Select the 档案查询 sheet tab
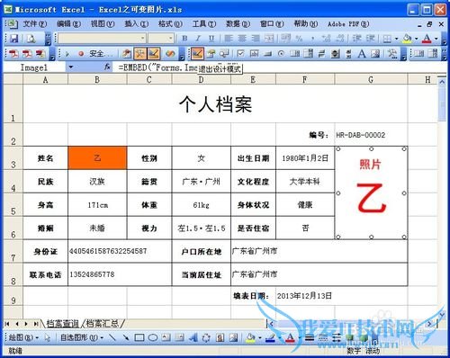450x358 pixels. pos(63,324)
